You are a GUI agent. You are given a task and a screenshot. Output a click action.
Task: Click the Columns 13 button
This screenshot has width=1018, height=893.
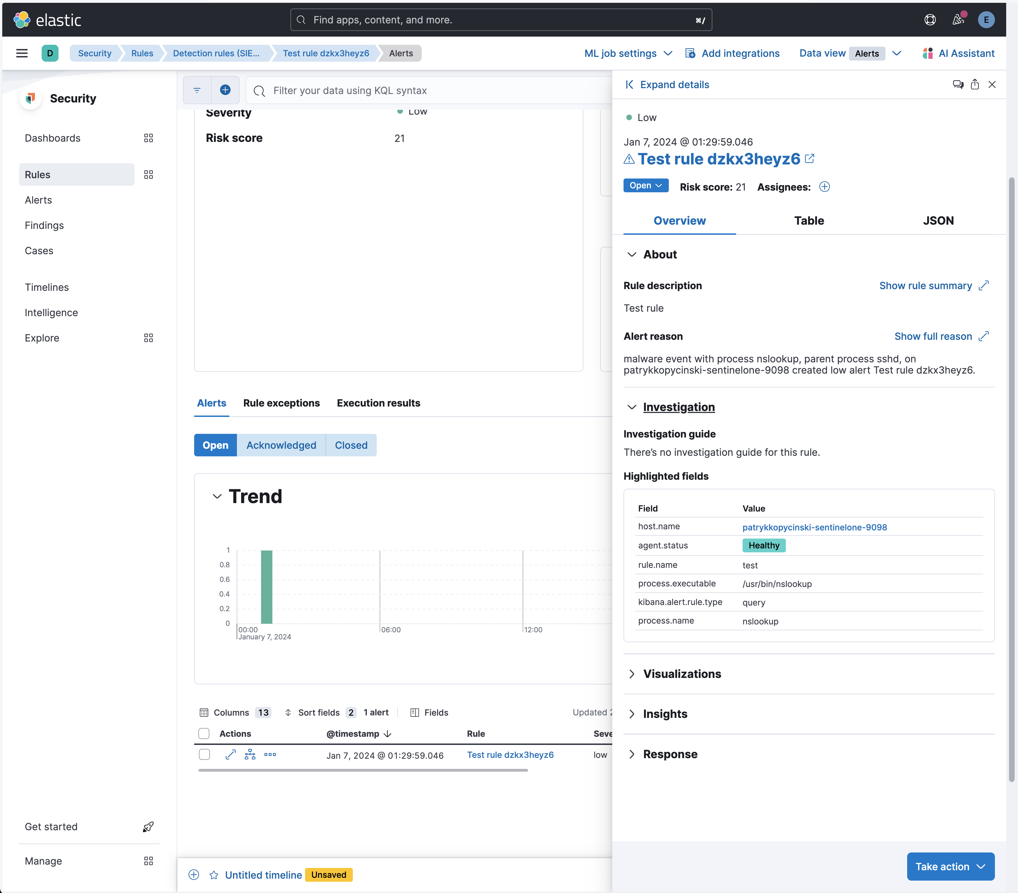click(x=235, y=713)
